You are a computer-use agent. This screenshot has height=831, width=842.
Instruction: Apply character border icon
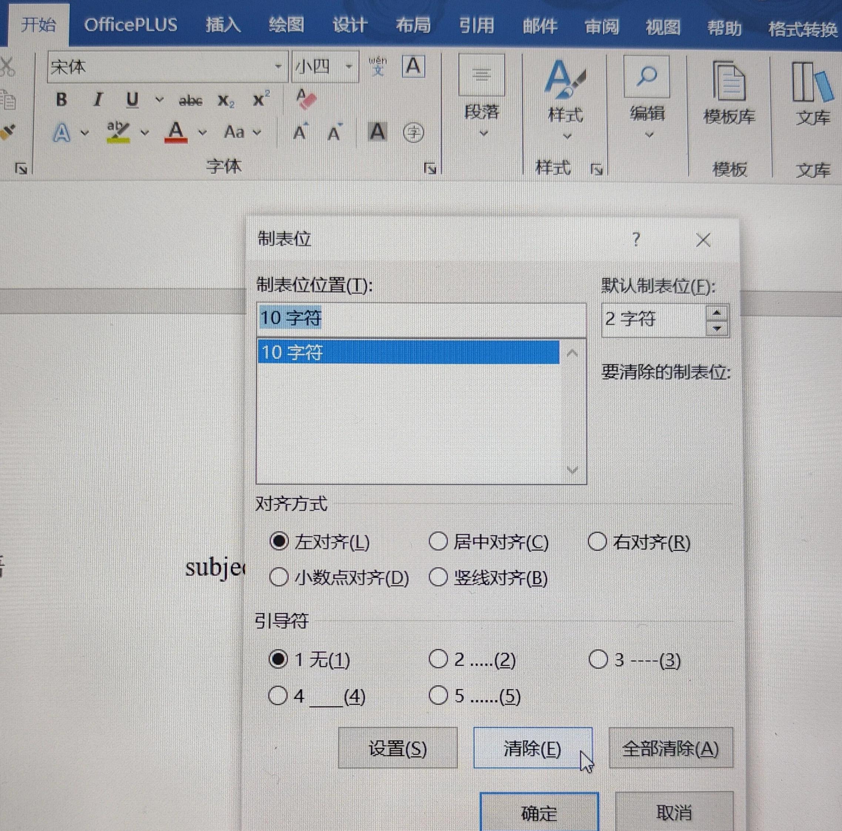pos(413,67)
